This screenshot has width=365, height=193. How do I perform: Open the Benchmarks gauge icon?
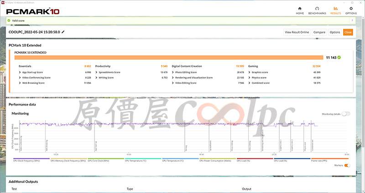(x=317, y=9)
